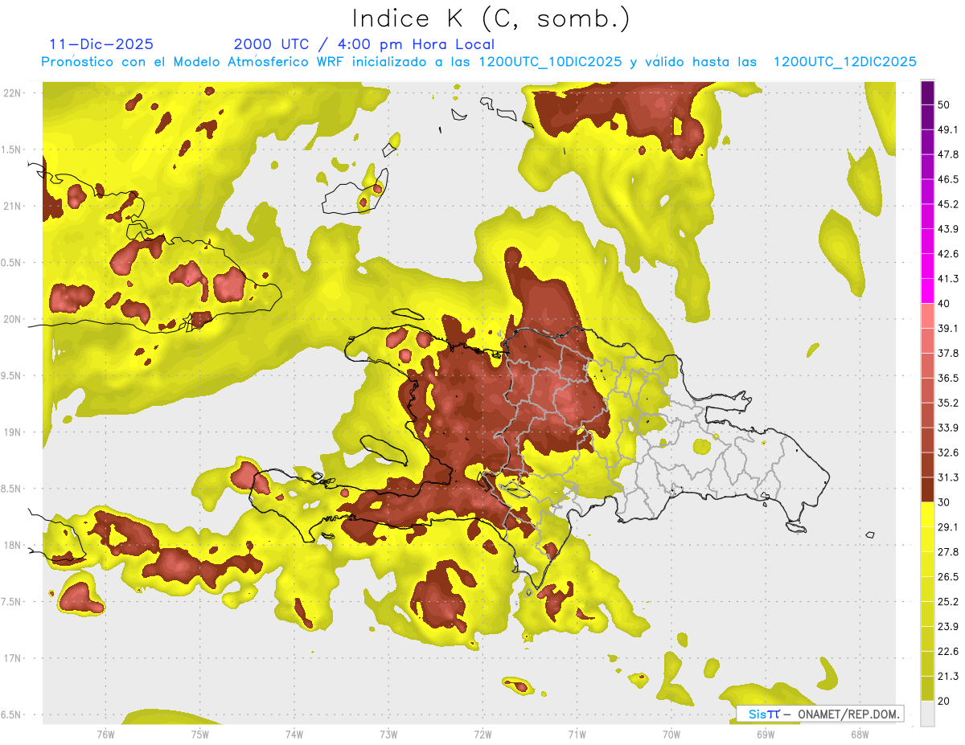965x745 pixels.
Task: Click the longitude label "68W"
Action: pos(859,735)
